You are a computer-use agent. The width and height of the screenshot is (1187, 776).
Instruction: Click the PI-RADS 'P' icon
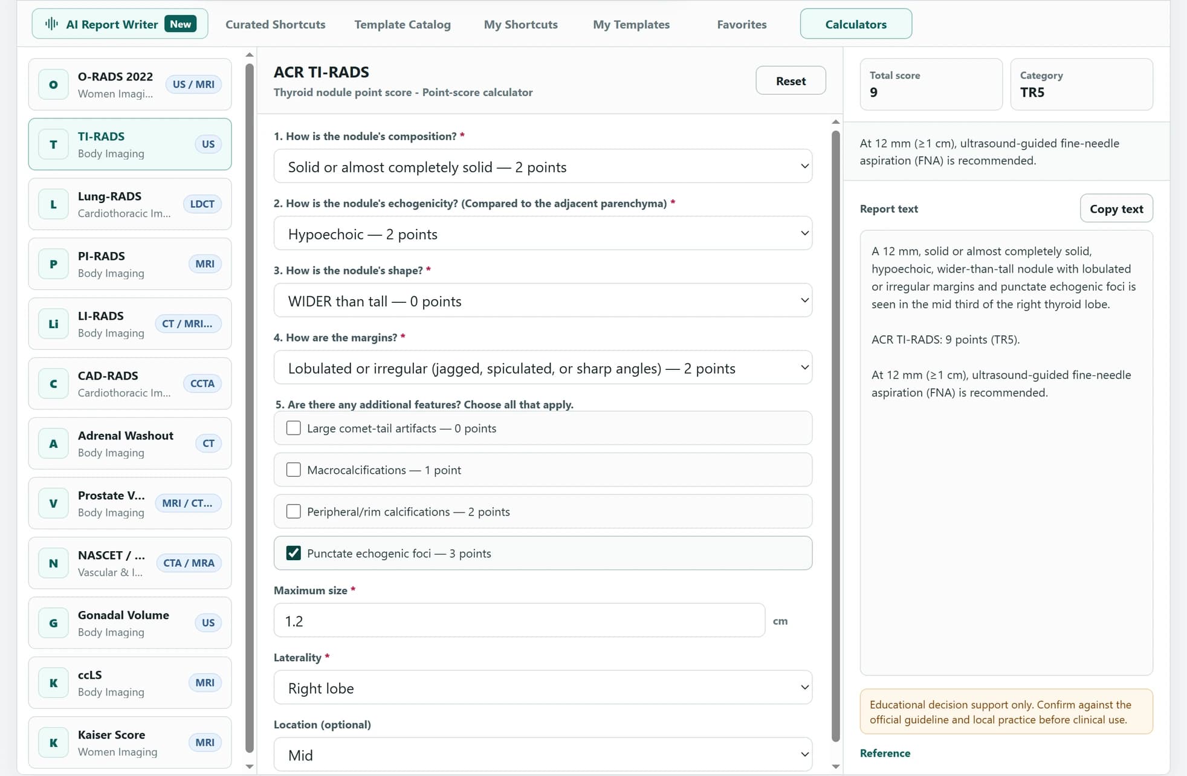(x=53, y=264)
